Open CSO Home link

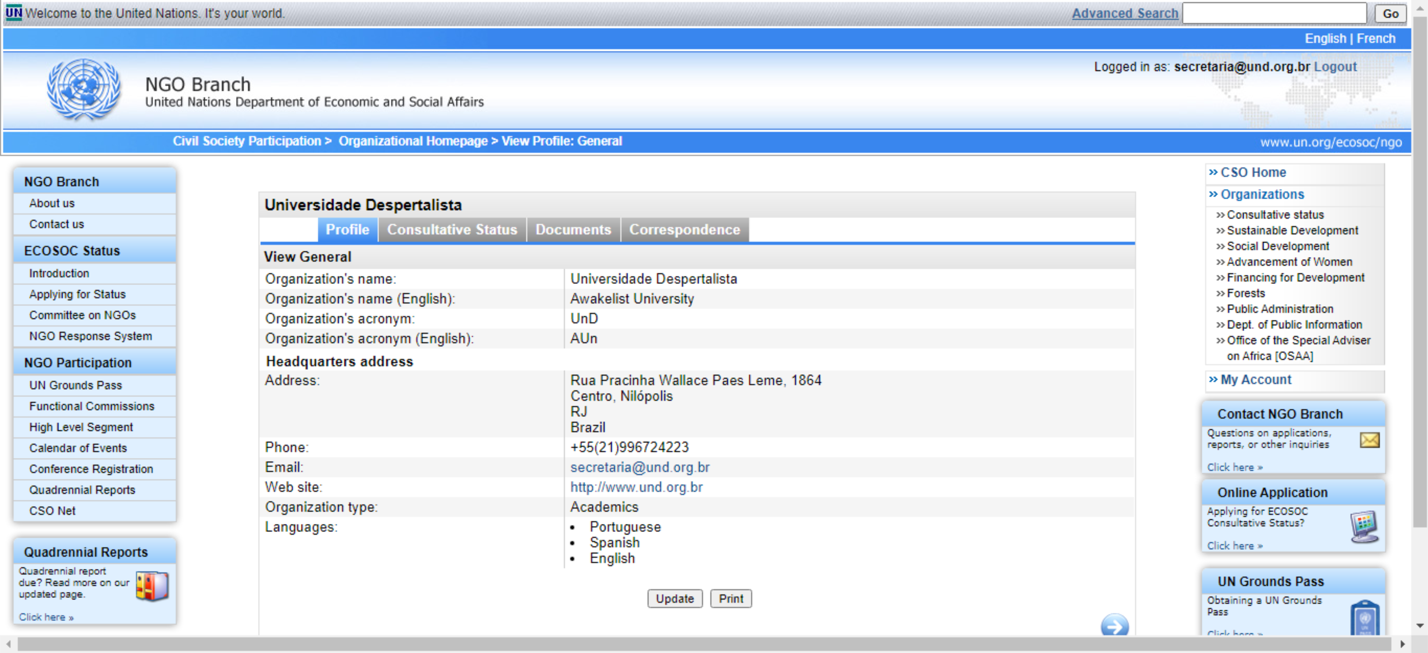pos(1253,173)
